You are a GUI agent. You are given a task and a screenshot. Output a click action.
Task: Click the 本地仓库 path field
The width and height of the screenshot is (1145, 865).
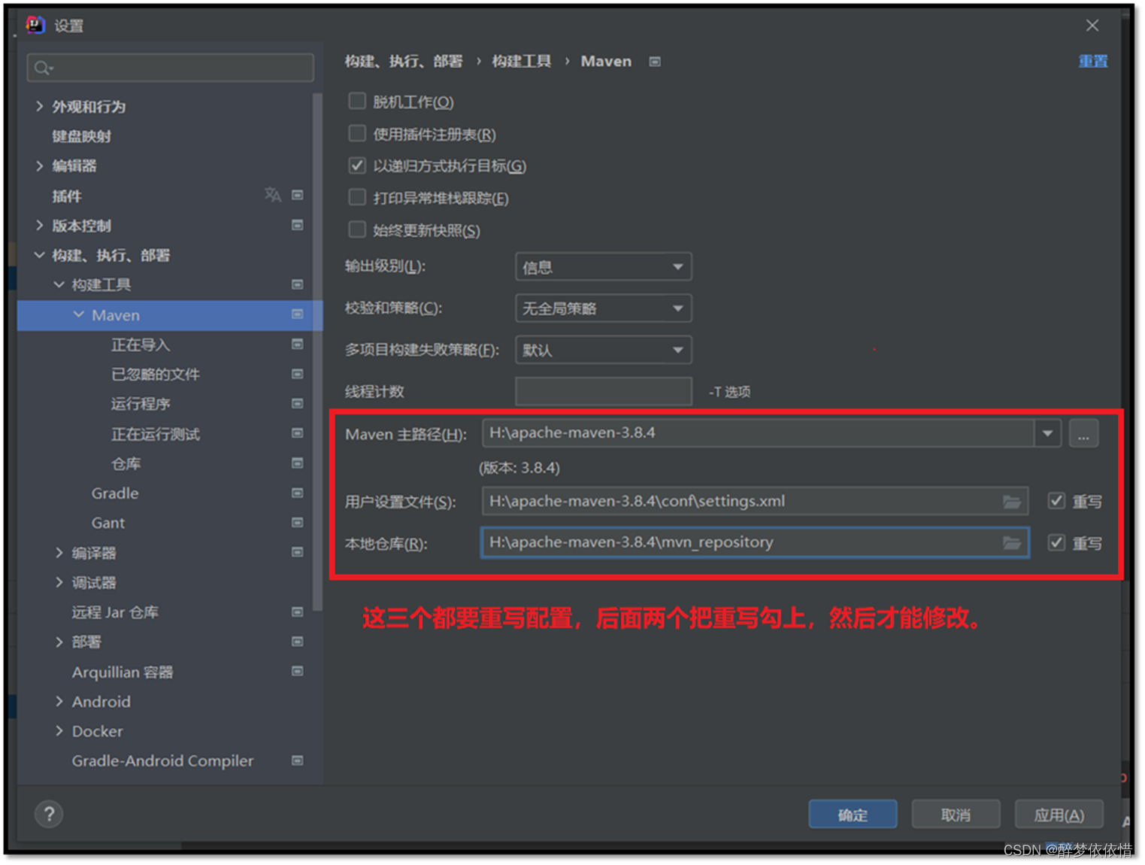pos(755,542)
